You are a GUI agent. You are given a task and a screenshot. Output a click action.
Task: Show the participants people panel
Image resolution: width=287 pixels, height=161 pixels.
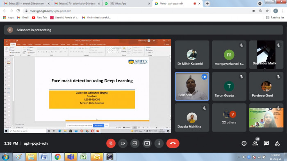[x=255, y=143]
